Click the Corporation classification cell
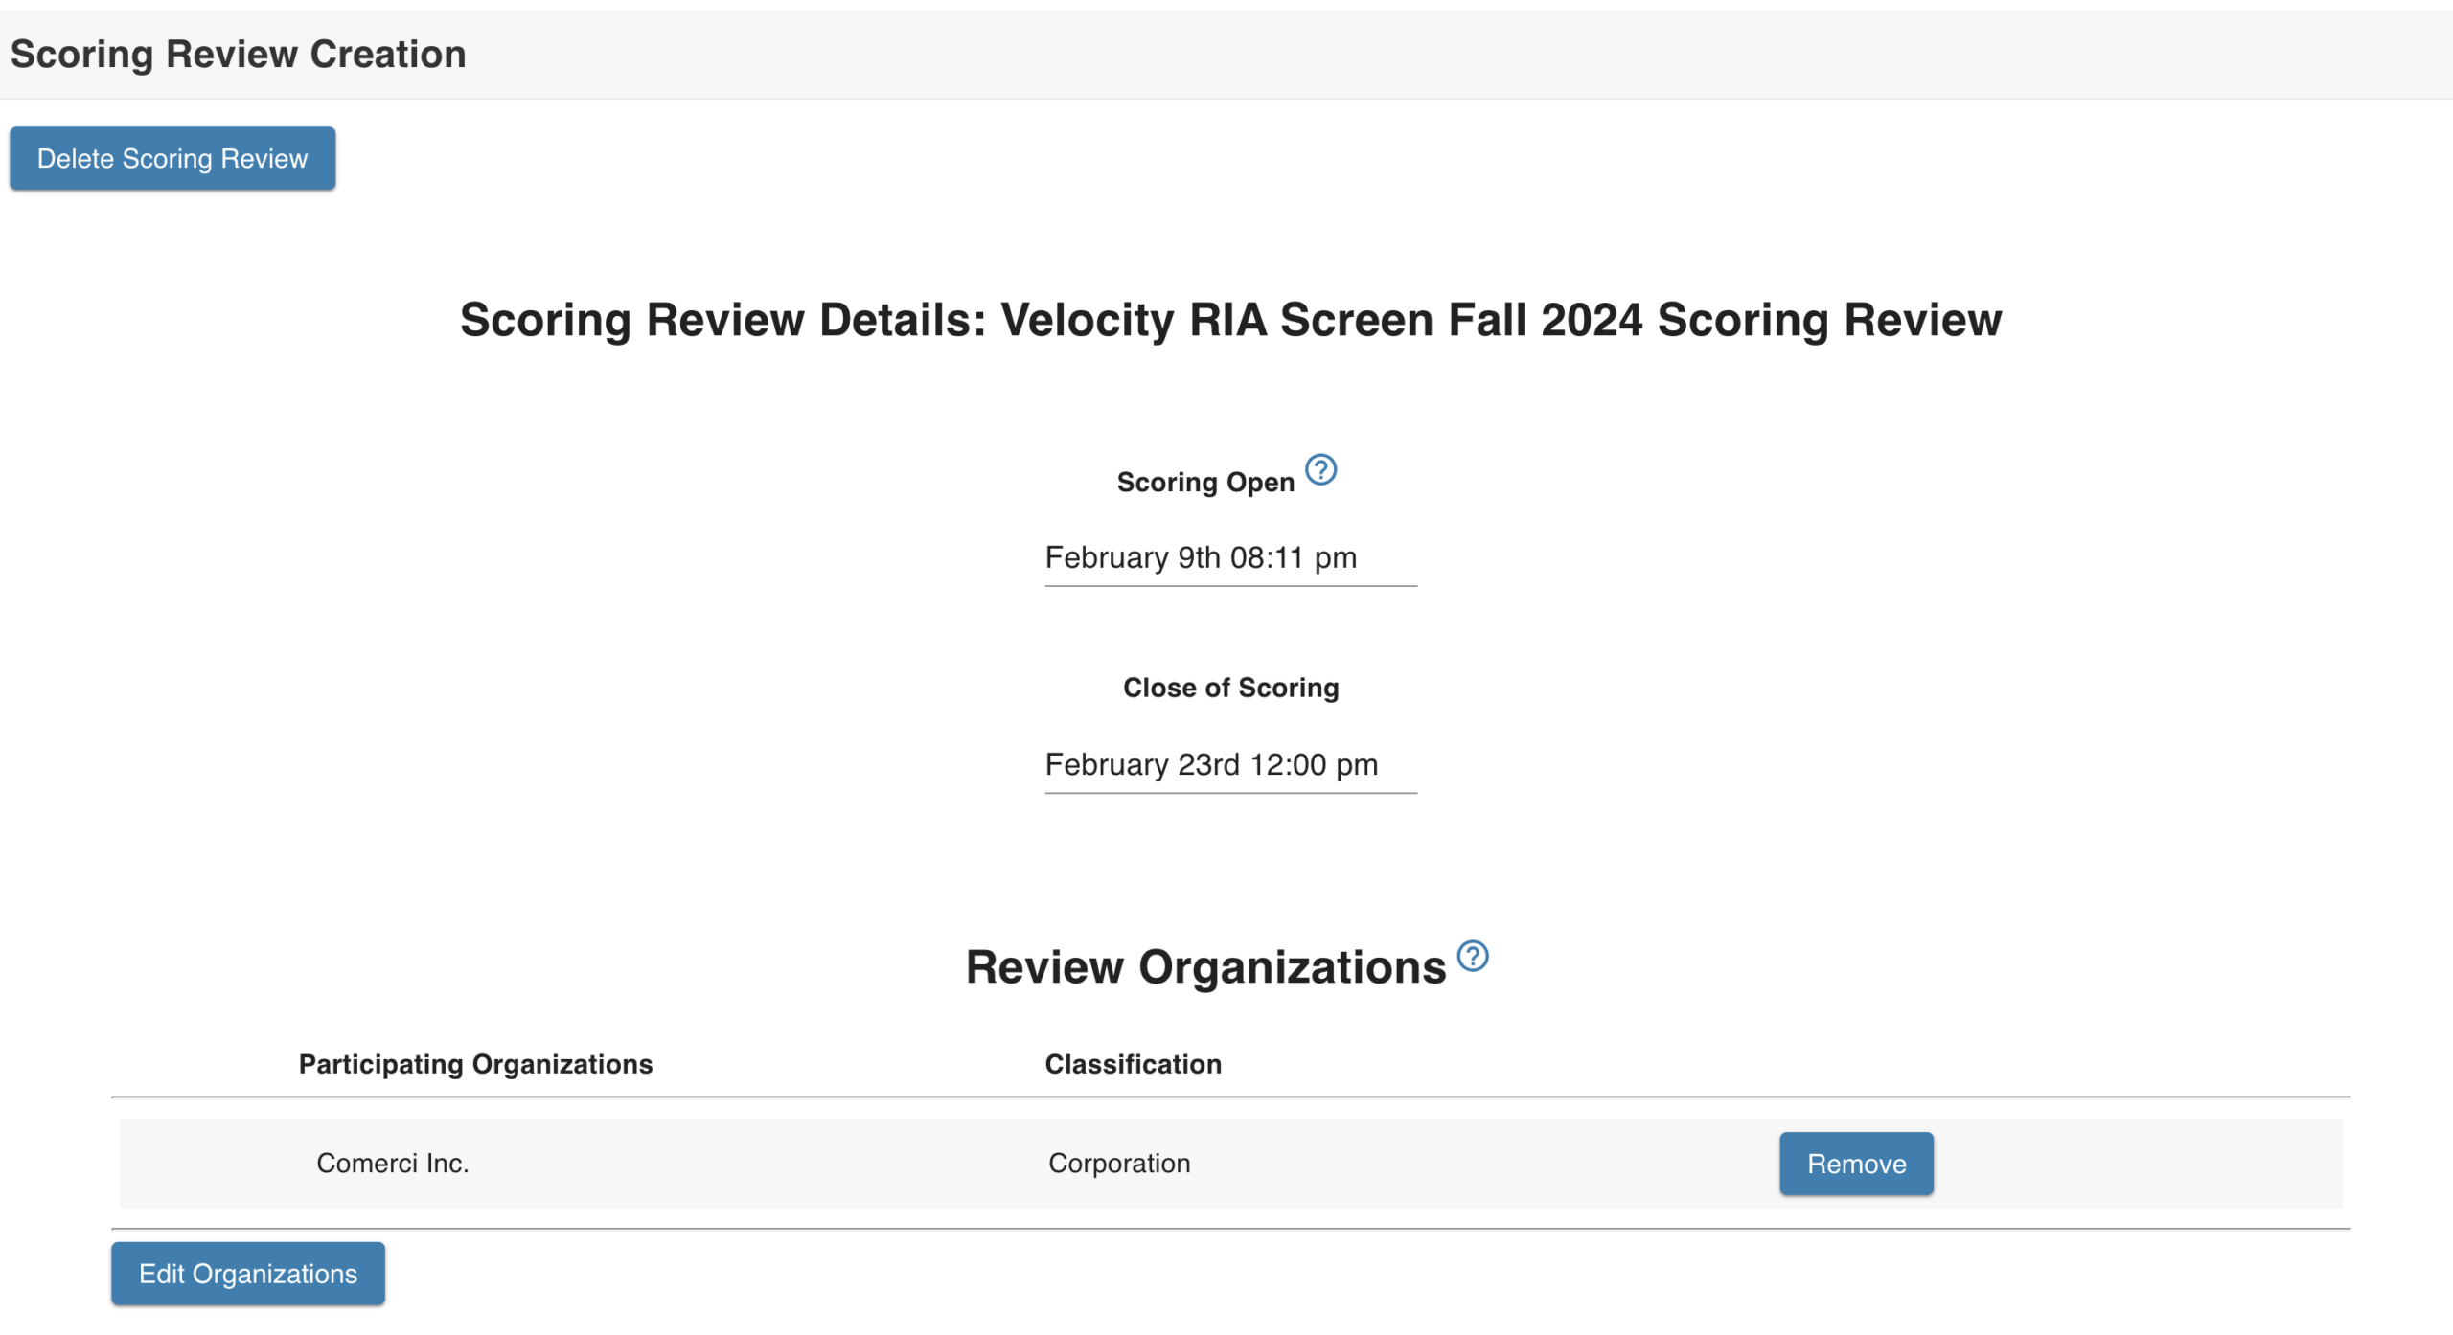Viewport: 2453px width, 1335px height. pyautogui.click(x=1117, y=1164)
